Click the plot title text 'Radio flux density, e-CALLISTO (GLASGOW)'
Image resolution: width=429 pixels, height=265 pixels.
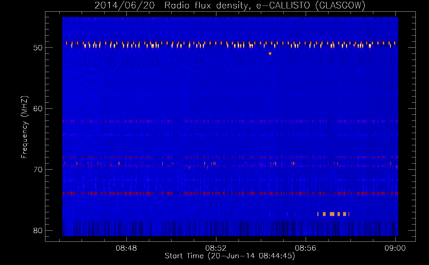265,6
